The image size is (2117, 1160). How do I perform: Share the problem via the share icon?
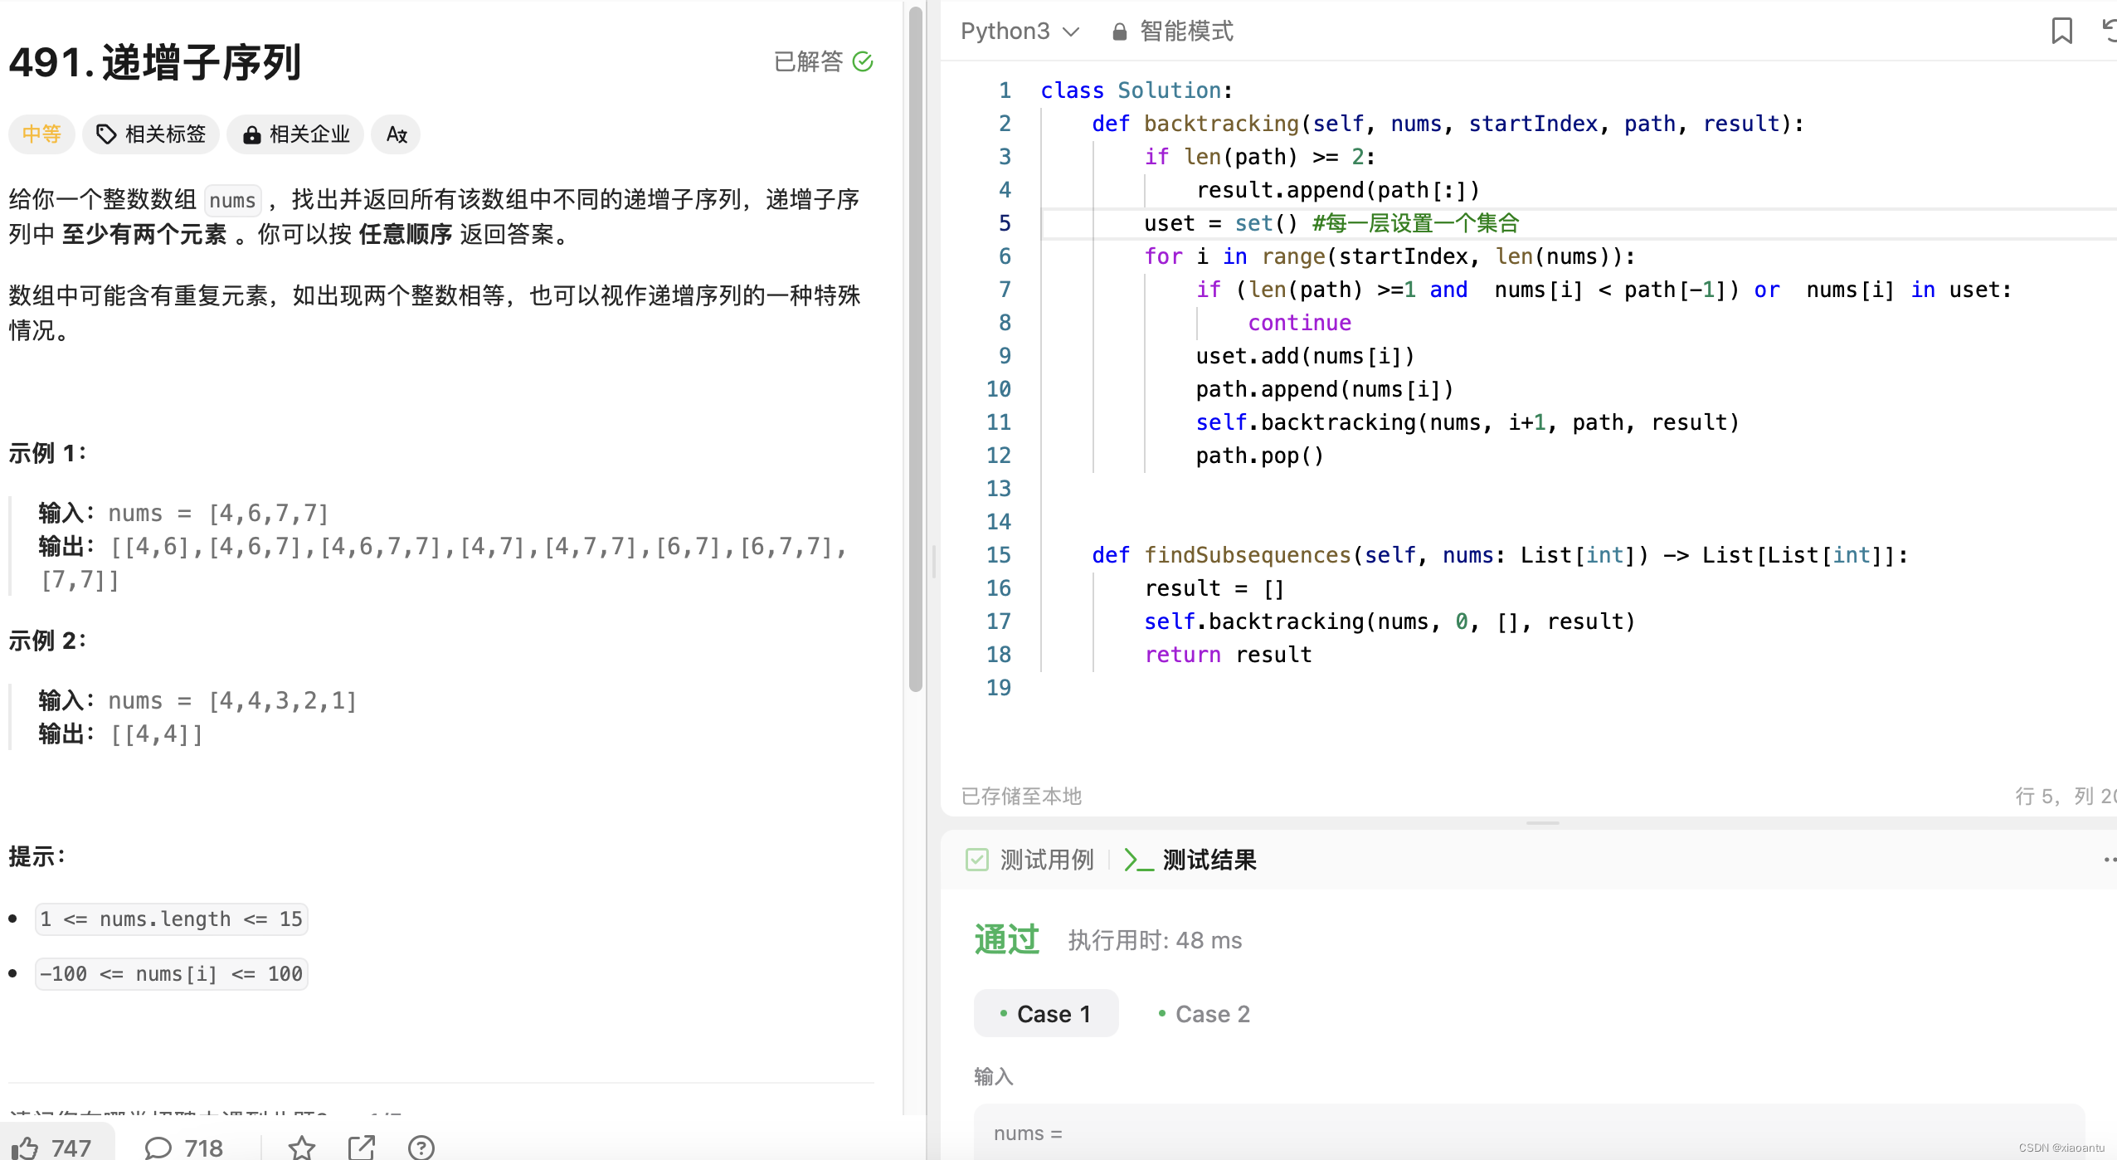[363, 1147]
